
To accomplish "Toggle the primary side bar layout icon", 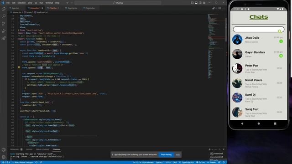I will 192,3.
